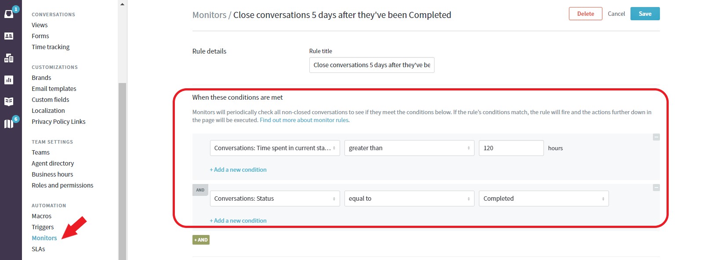Screen dimensions: 721x260
Task: Click the map icon with badge 6
Action: (9, 123)
